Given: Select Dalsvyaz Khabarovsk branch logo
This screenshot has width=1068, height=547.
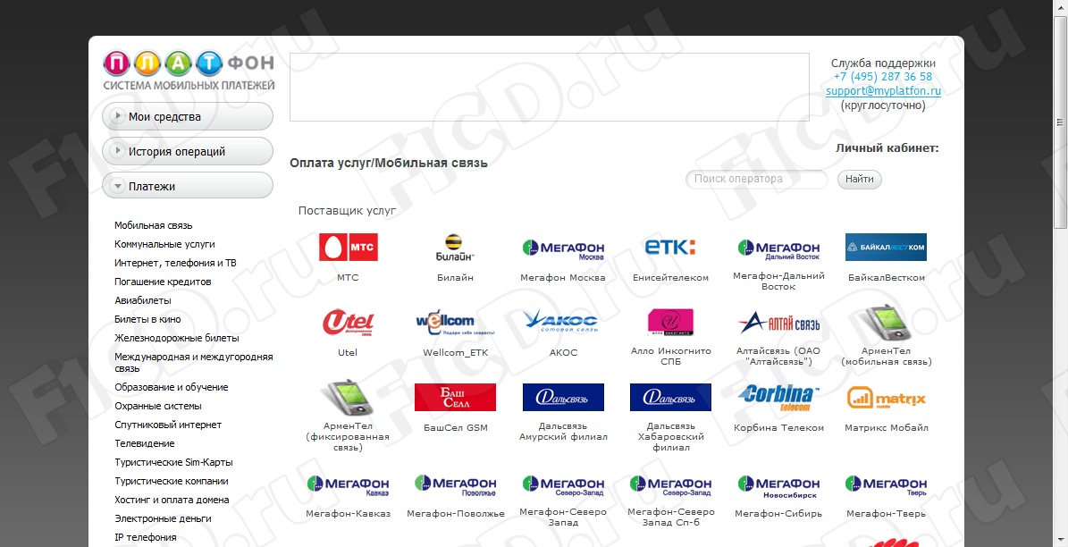Looking at the screenshot, I should (670, 397).
